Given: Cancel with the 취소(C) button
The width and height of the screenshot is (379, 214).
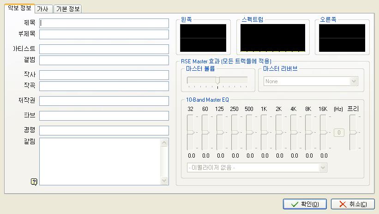Looking at the screenshot, I should pos(353,204).
